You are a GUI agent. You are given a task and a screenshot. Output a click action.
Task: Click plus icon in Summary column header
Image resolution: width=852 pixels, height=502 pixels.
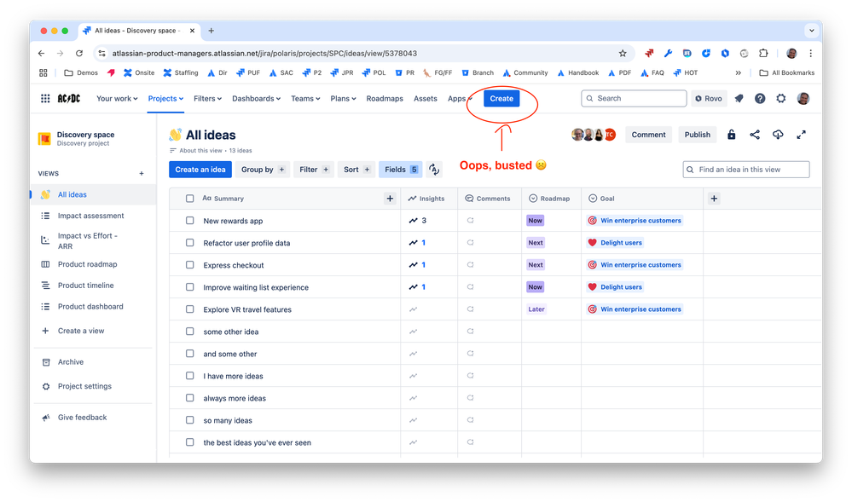390,199
